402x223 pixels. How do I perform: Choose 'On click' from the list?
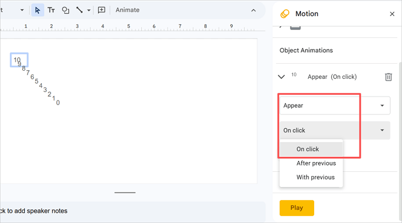point(311,149)
